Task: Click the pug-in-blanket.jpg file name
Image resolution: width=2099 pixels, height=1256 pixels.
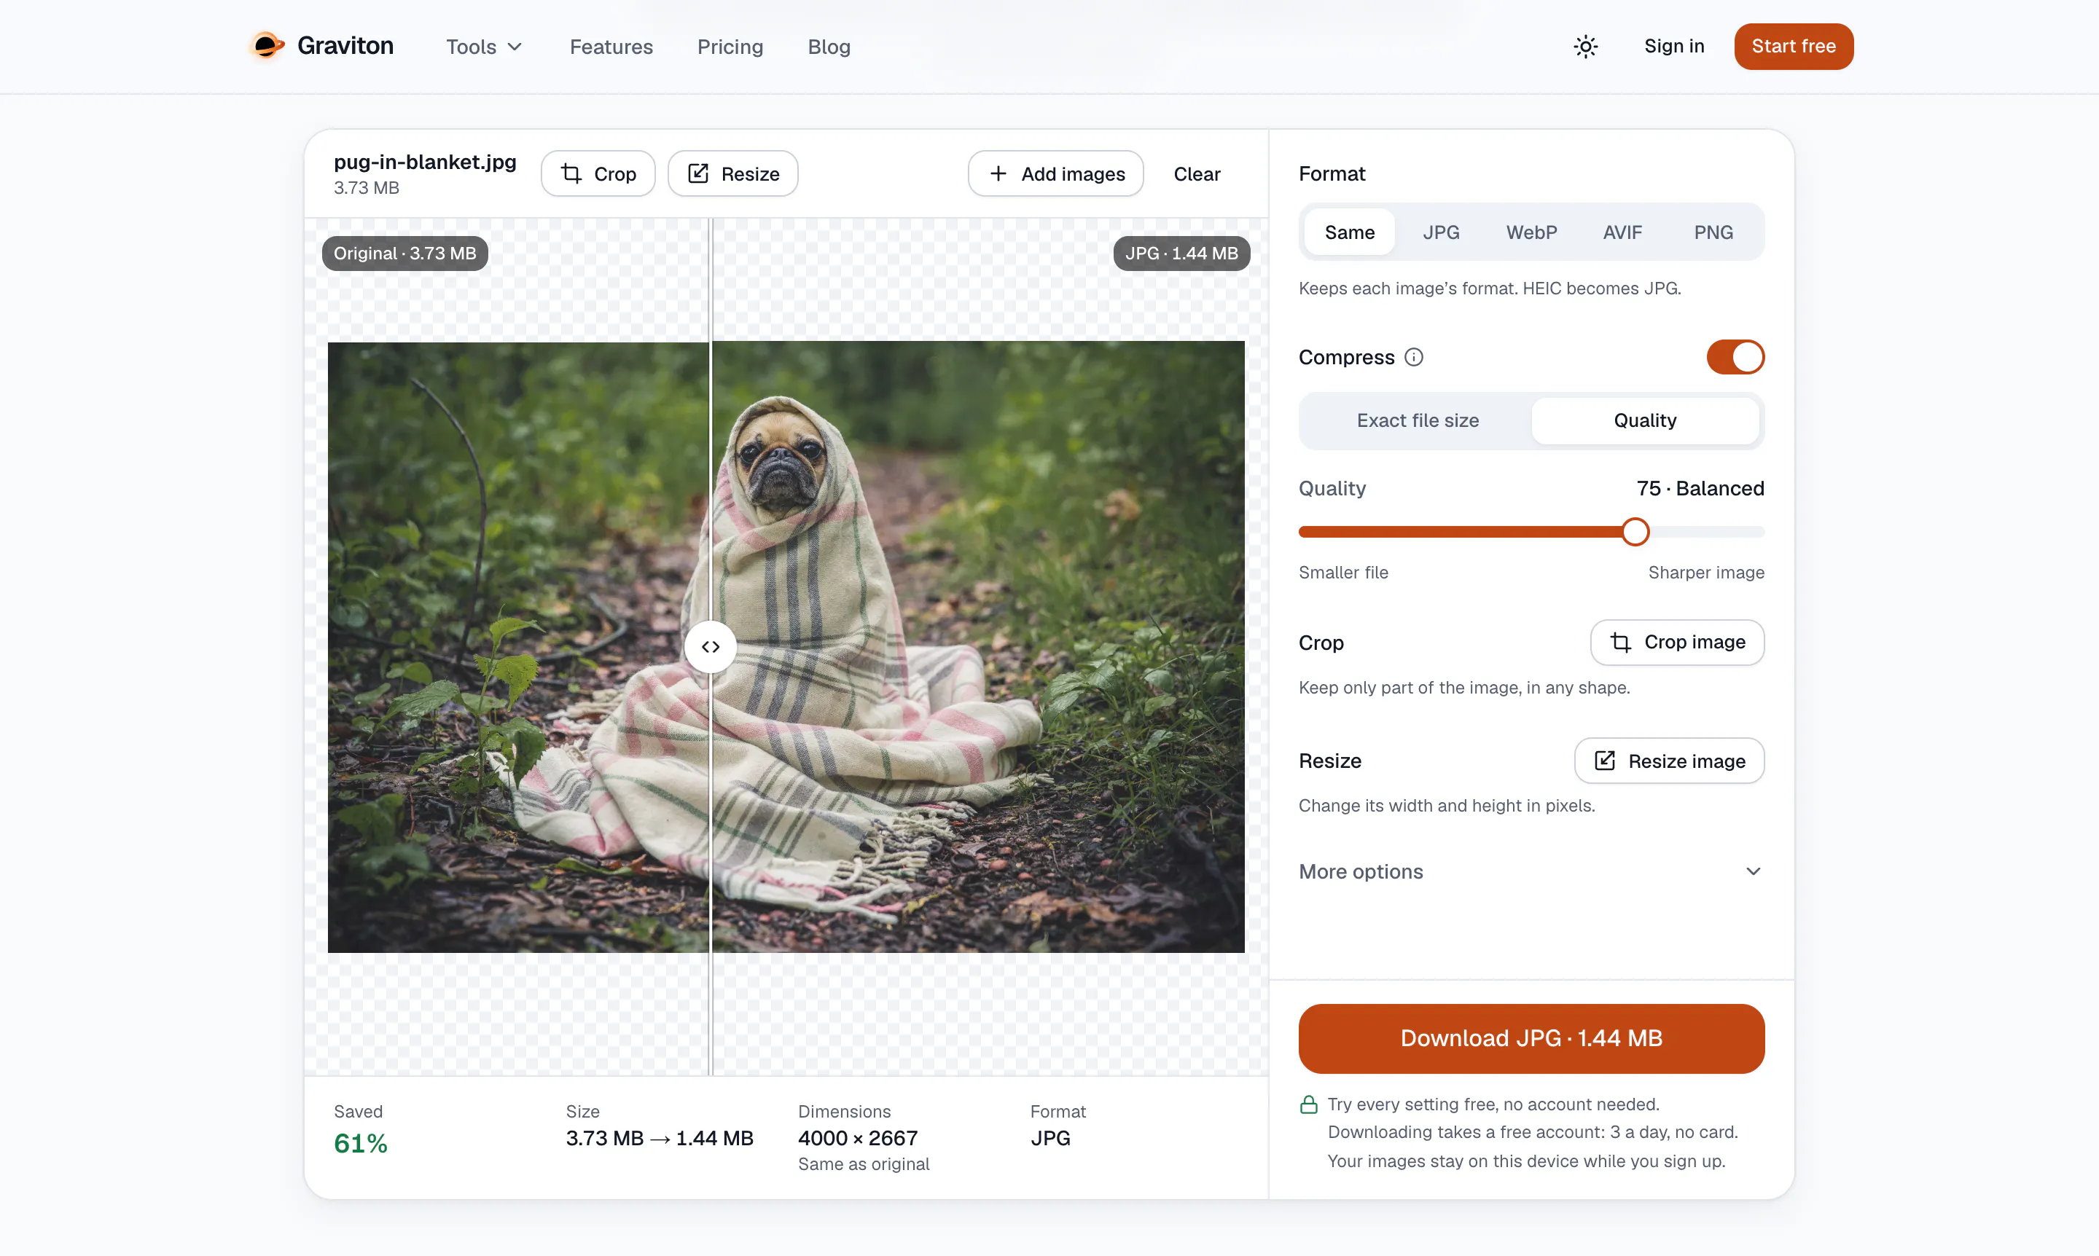Action: tap(424, 162)
